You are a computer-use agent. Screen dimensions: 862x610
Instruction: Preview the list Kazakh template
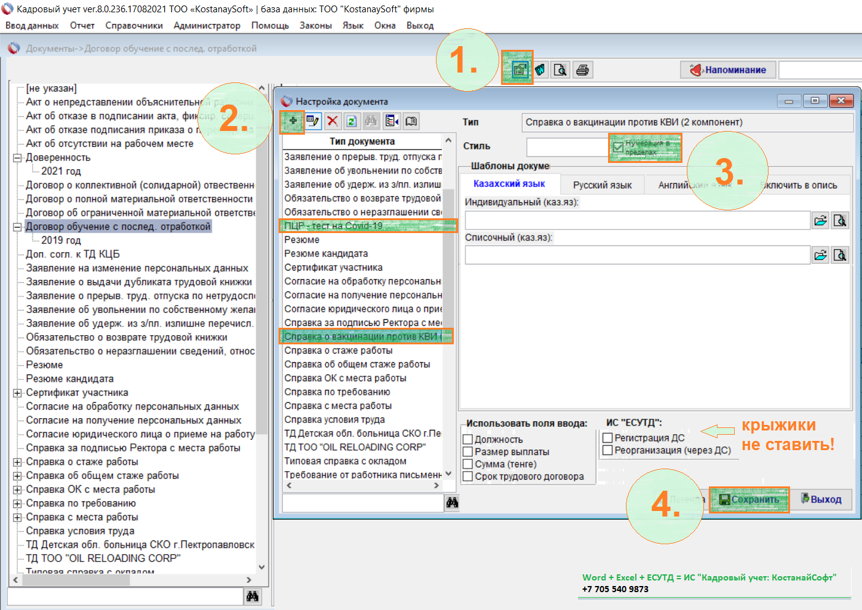840,255
